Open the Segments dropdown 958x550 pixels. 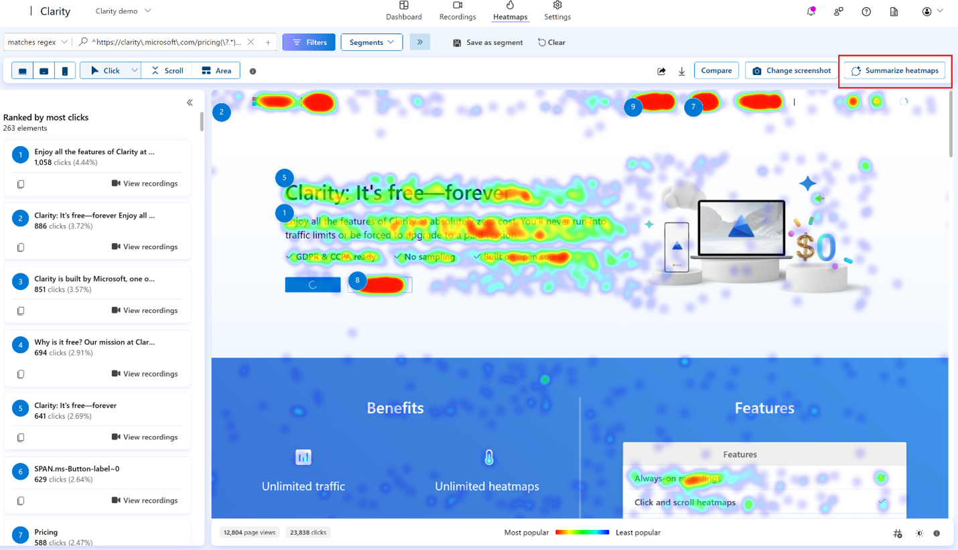(x=371, y=42)
